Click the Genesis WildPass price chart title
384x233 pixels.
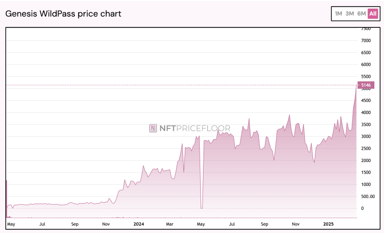coord(63,13)
